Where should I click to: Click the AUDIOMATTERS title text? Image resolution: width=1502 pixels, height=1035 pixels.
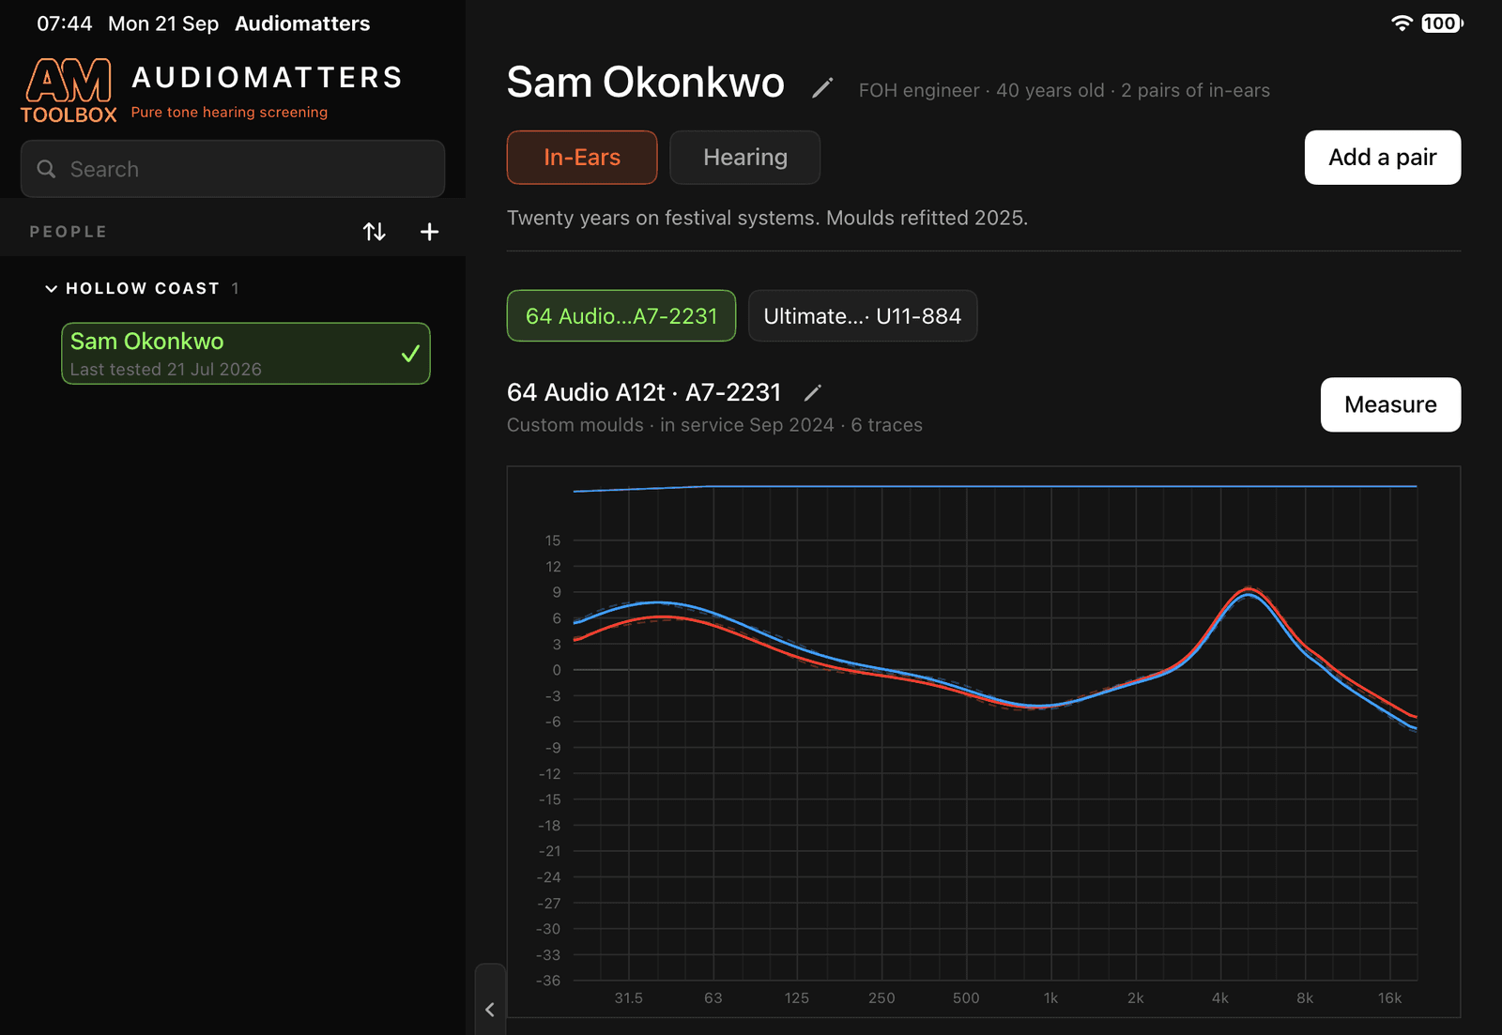tap(268, 77)
